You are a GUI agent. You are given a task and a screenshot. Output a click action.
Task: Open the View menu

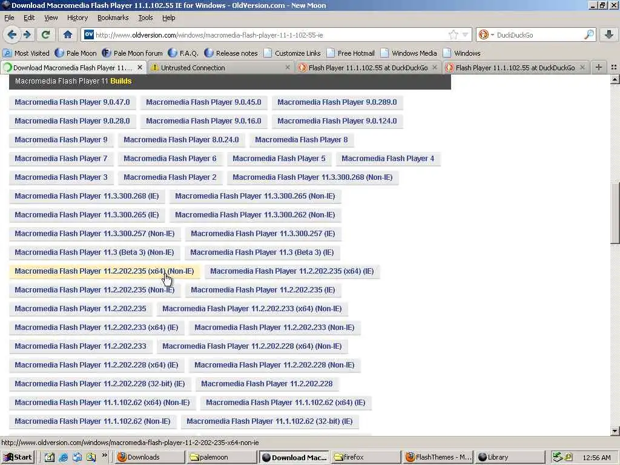click(51, 18)
